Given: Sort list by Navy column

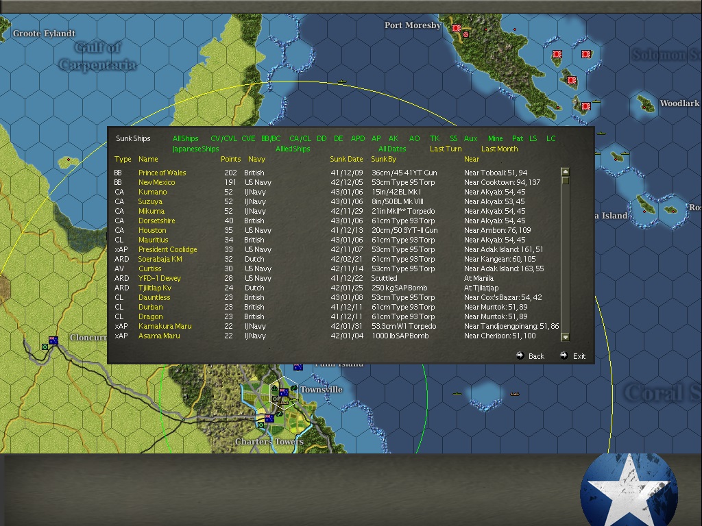Looking at the screenshot, I should 256,159.
